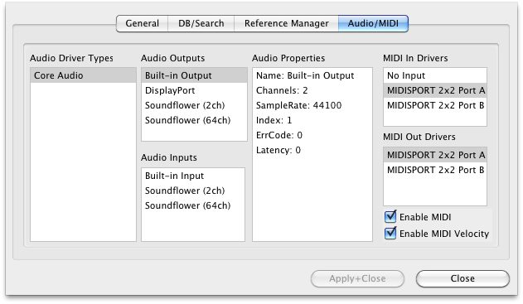Switch to the General tab
The image size is (523, 304).
coord(142,23)
